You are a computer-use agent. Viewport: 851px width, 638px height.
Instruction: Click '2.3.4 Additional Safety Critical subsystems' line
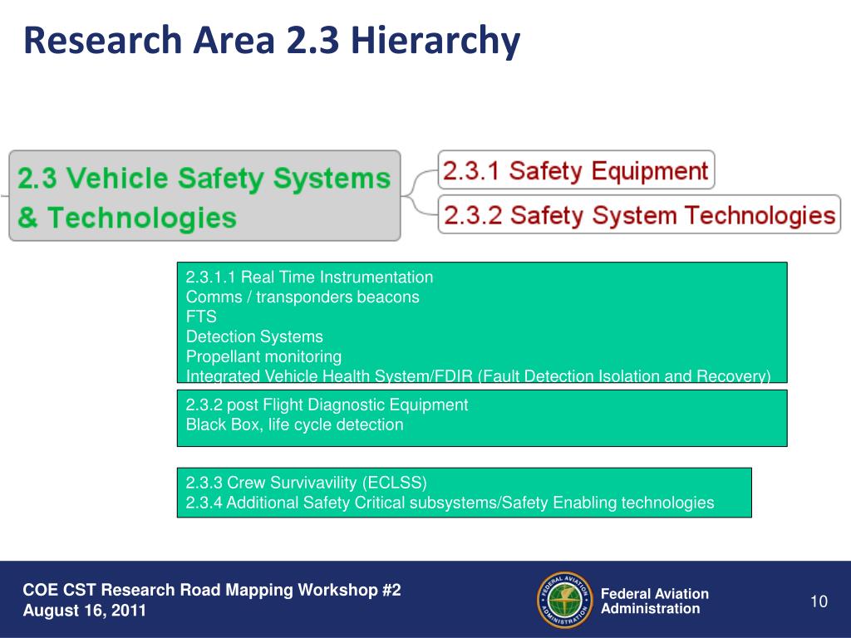coord(450,503)
